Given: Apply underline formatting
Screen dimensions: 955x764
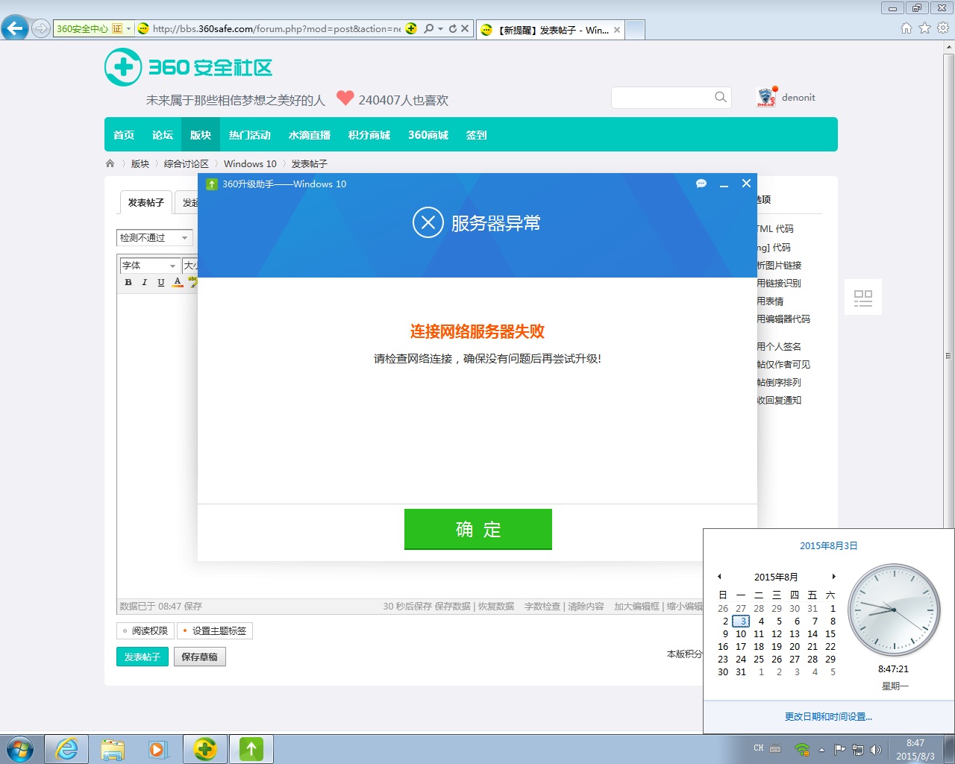Looking at the screenshot, I should pos(160,282).
